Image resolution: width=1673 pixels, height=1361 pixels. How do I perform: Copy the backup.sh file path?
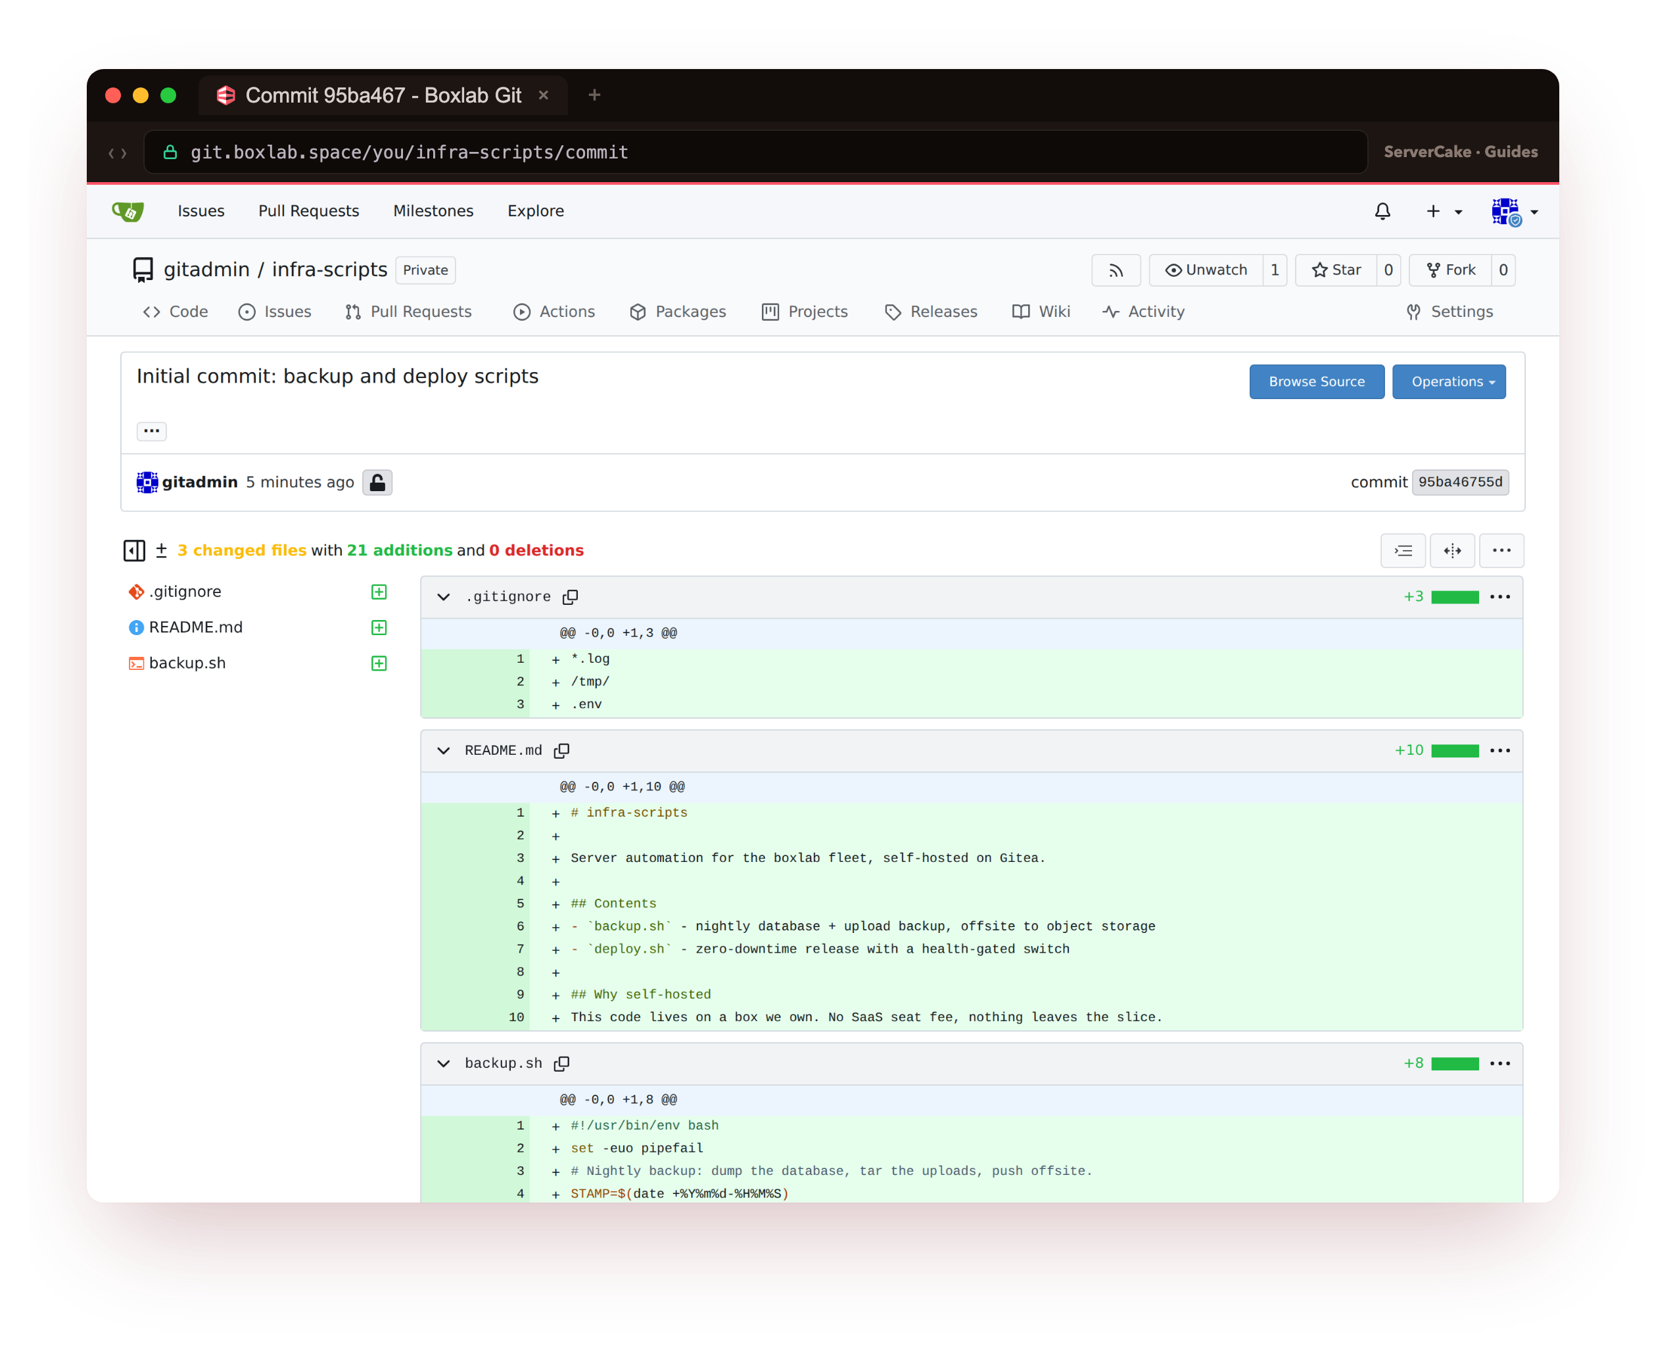(x=561, y=1064)
